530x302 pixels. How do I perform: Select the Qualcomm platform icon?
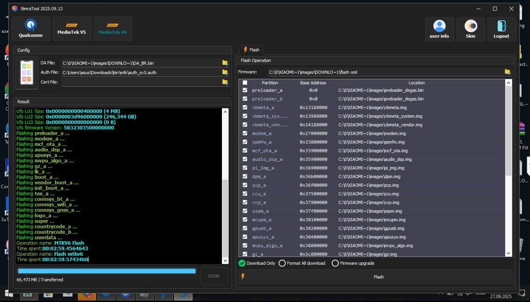31,29
